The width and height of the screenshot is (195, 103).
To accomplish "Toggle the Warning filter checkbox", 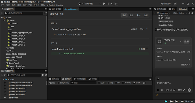I will (x=123, y=83).
